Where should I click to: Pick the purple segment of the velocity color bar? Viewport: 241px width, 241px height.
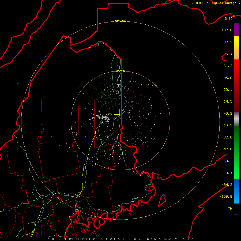pos(236,30)
